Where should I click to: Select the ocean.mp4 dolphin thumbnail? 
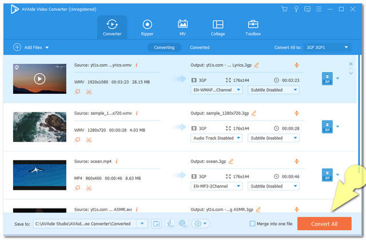[x=39, y=175]
